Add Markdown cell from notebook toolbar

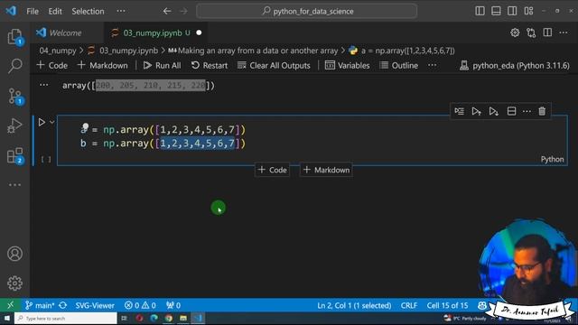tap(102, 65)
